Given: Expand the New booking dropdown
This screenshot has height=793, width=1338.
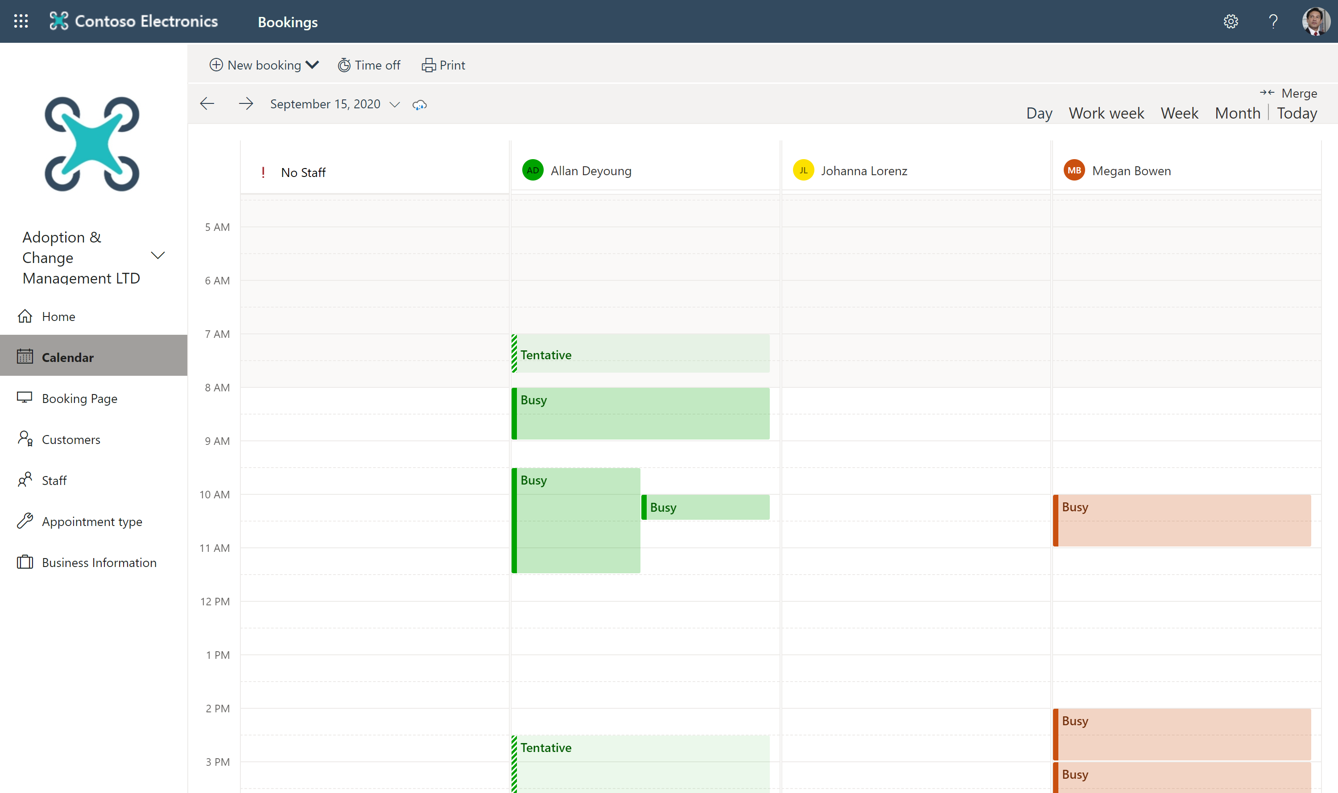Looking at the screenshot, I should 312,65.
